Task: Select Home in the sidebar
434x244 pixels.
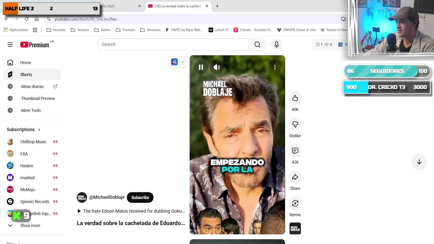Action: point(32,63)
